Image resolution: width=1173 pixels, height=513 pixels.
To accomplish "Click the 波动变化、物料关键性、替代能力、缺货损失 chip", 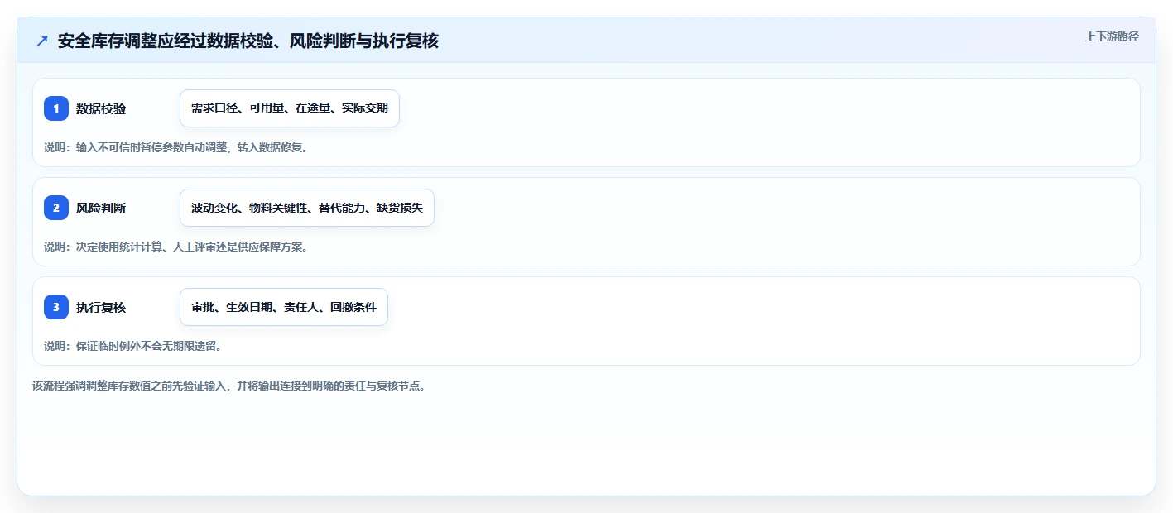I will pyautogui.click(x=307, y=208).
